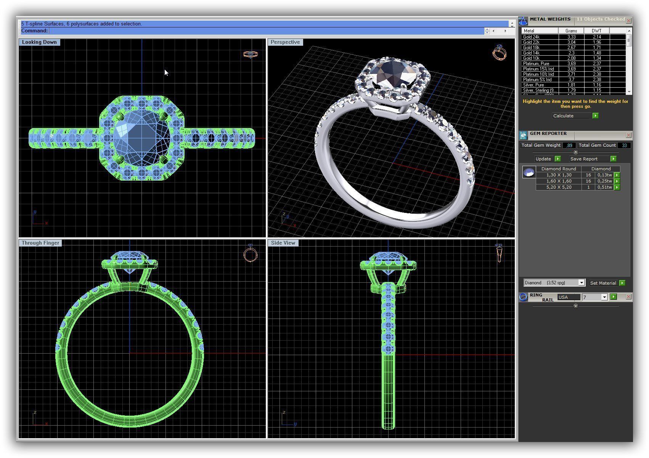Select the Looking Down viewport label

tap(39, 42)
